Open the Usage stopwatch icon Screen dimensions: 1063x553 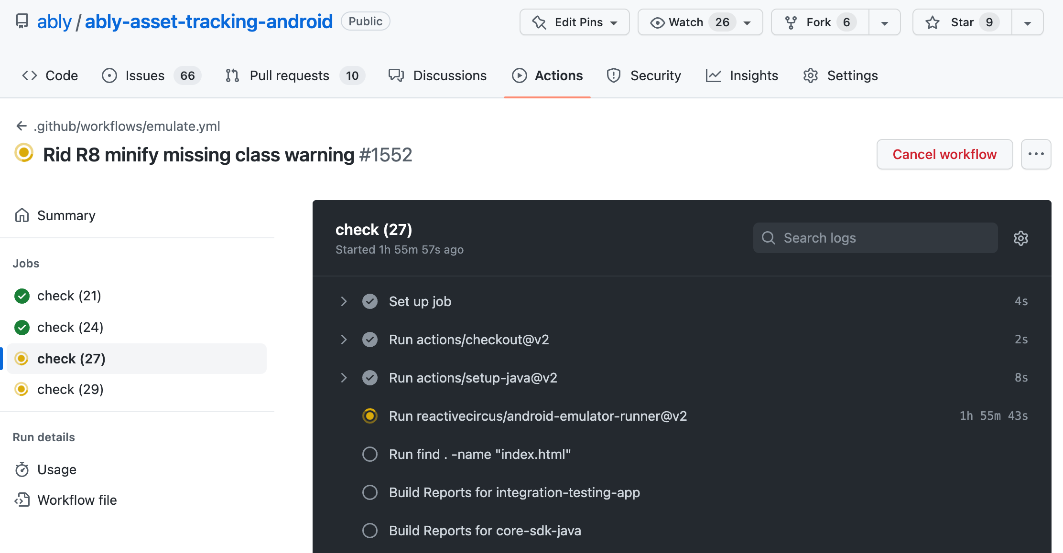coord(22,469)
